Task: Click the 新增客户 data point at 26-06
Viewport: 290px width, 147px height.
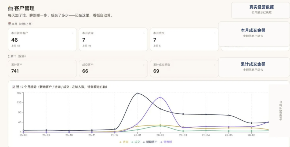Action: coord(252,123)
